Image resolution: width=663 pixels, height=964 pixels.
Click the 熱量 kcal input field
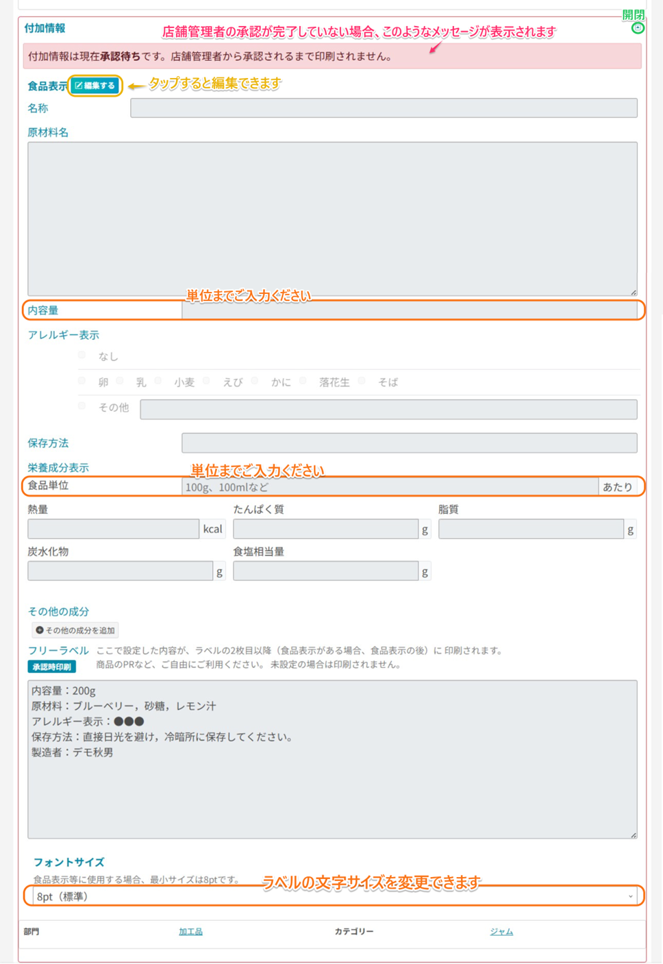(x=113, y=529)
